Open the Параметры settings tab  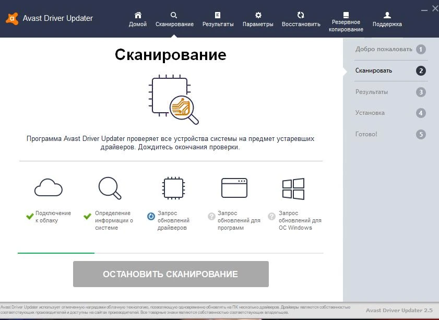[258, 19]
